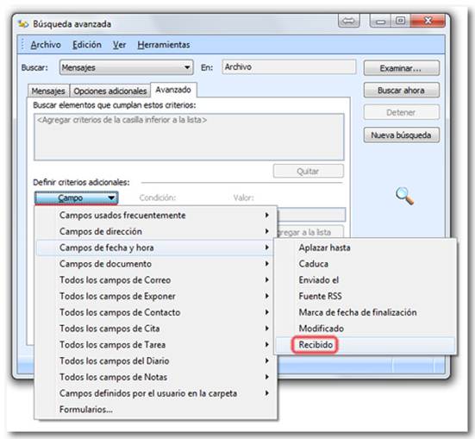Select the Modificado field
Image resolution: width=475 pixels, height=439 pixels.
click(365, 329)
